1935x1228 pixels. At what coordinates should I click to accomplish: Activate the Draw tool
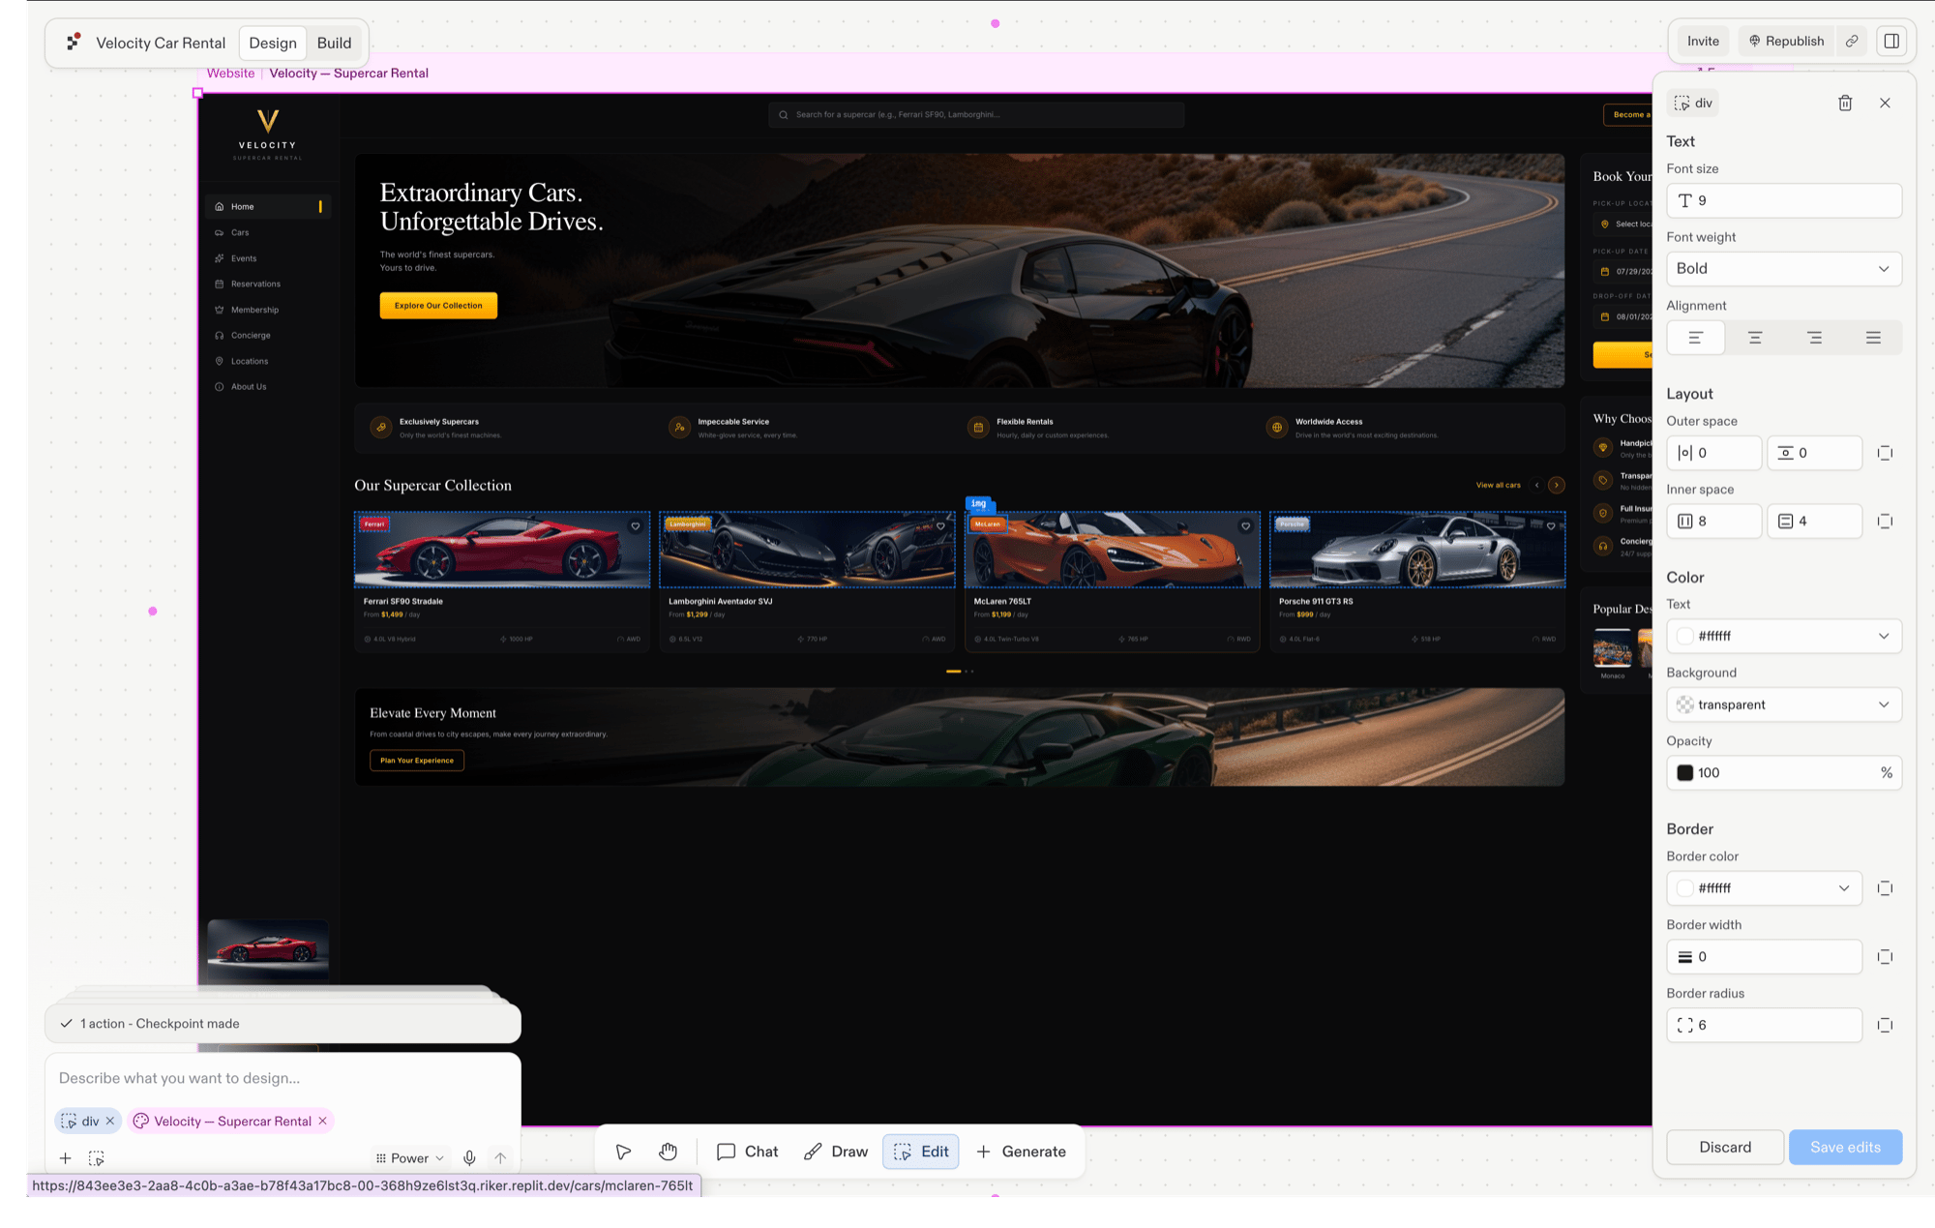click(x=836, y=1152)
